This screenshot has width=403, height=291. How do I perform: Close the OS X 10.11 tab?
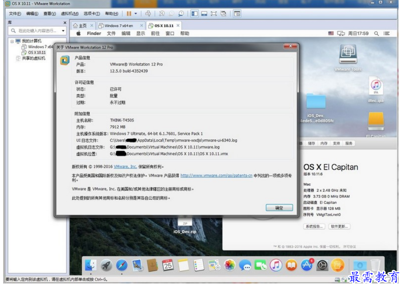[x=178, y=26]
